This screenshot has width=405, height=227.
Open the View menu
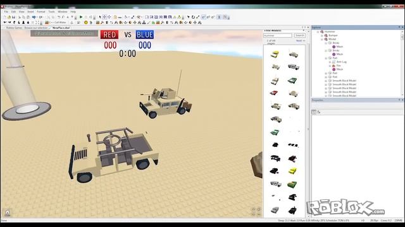[x=22, y=11]
